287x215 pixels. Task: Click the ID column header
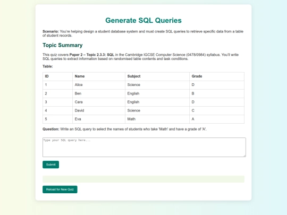pyautogui.click(x=57, y=76)
